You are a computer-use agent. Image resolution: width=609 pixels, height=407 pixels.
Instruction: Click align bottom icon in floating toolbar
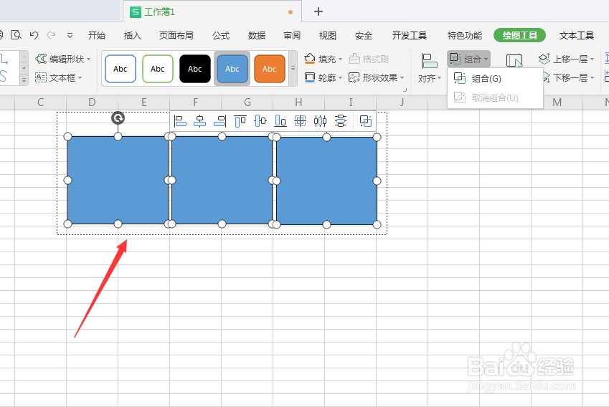point(280,121)
